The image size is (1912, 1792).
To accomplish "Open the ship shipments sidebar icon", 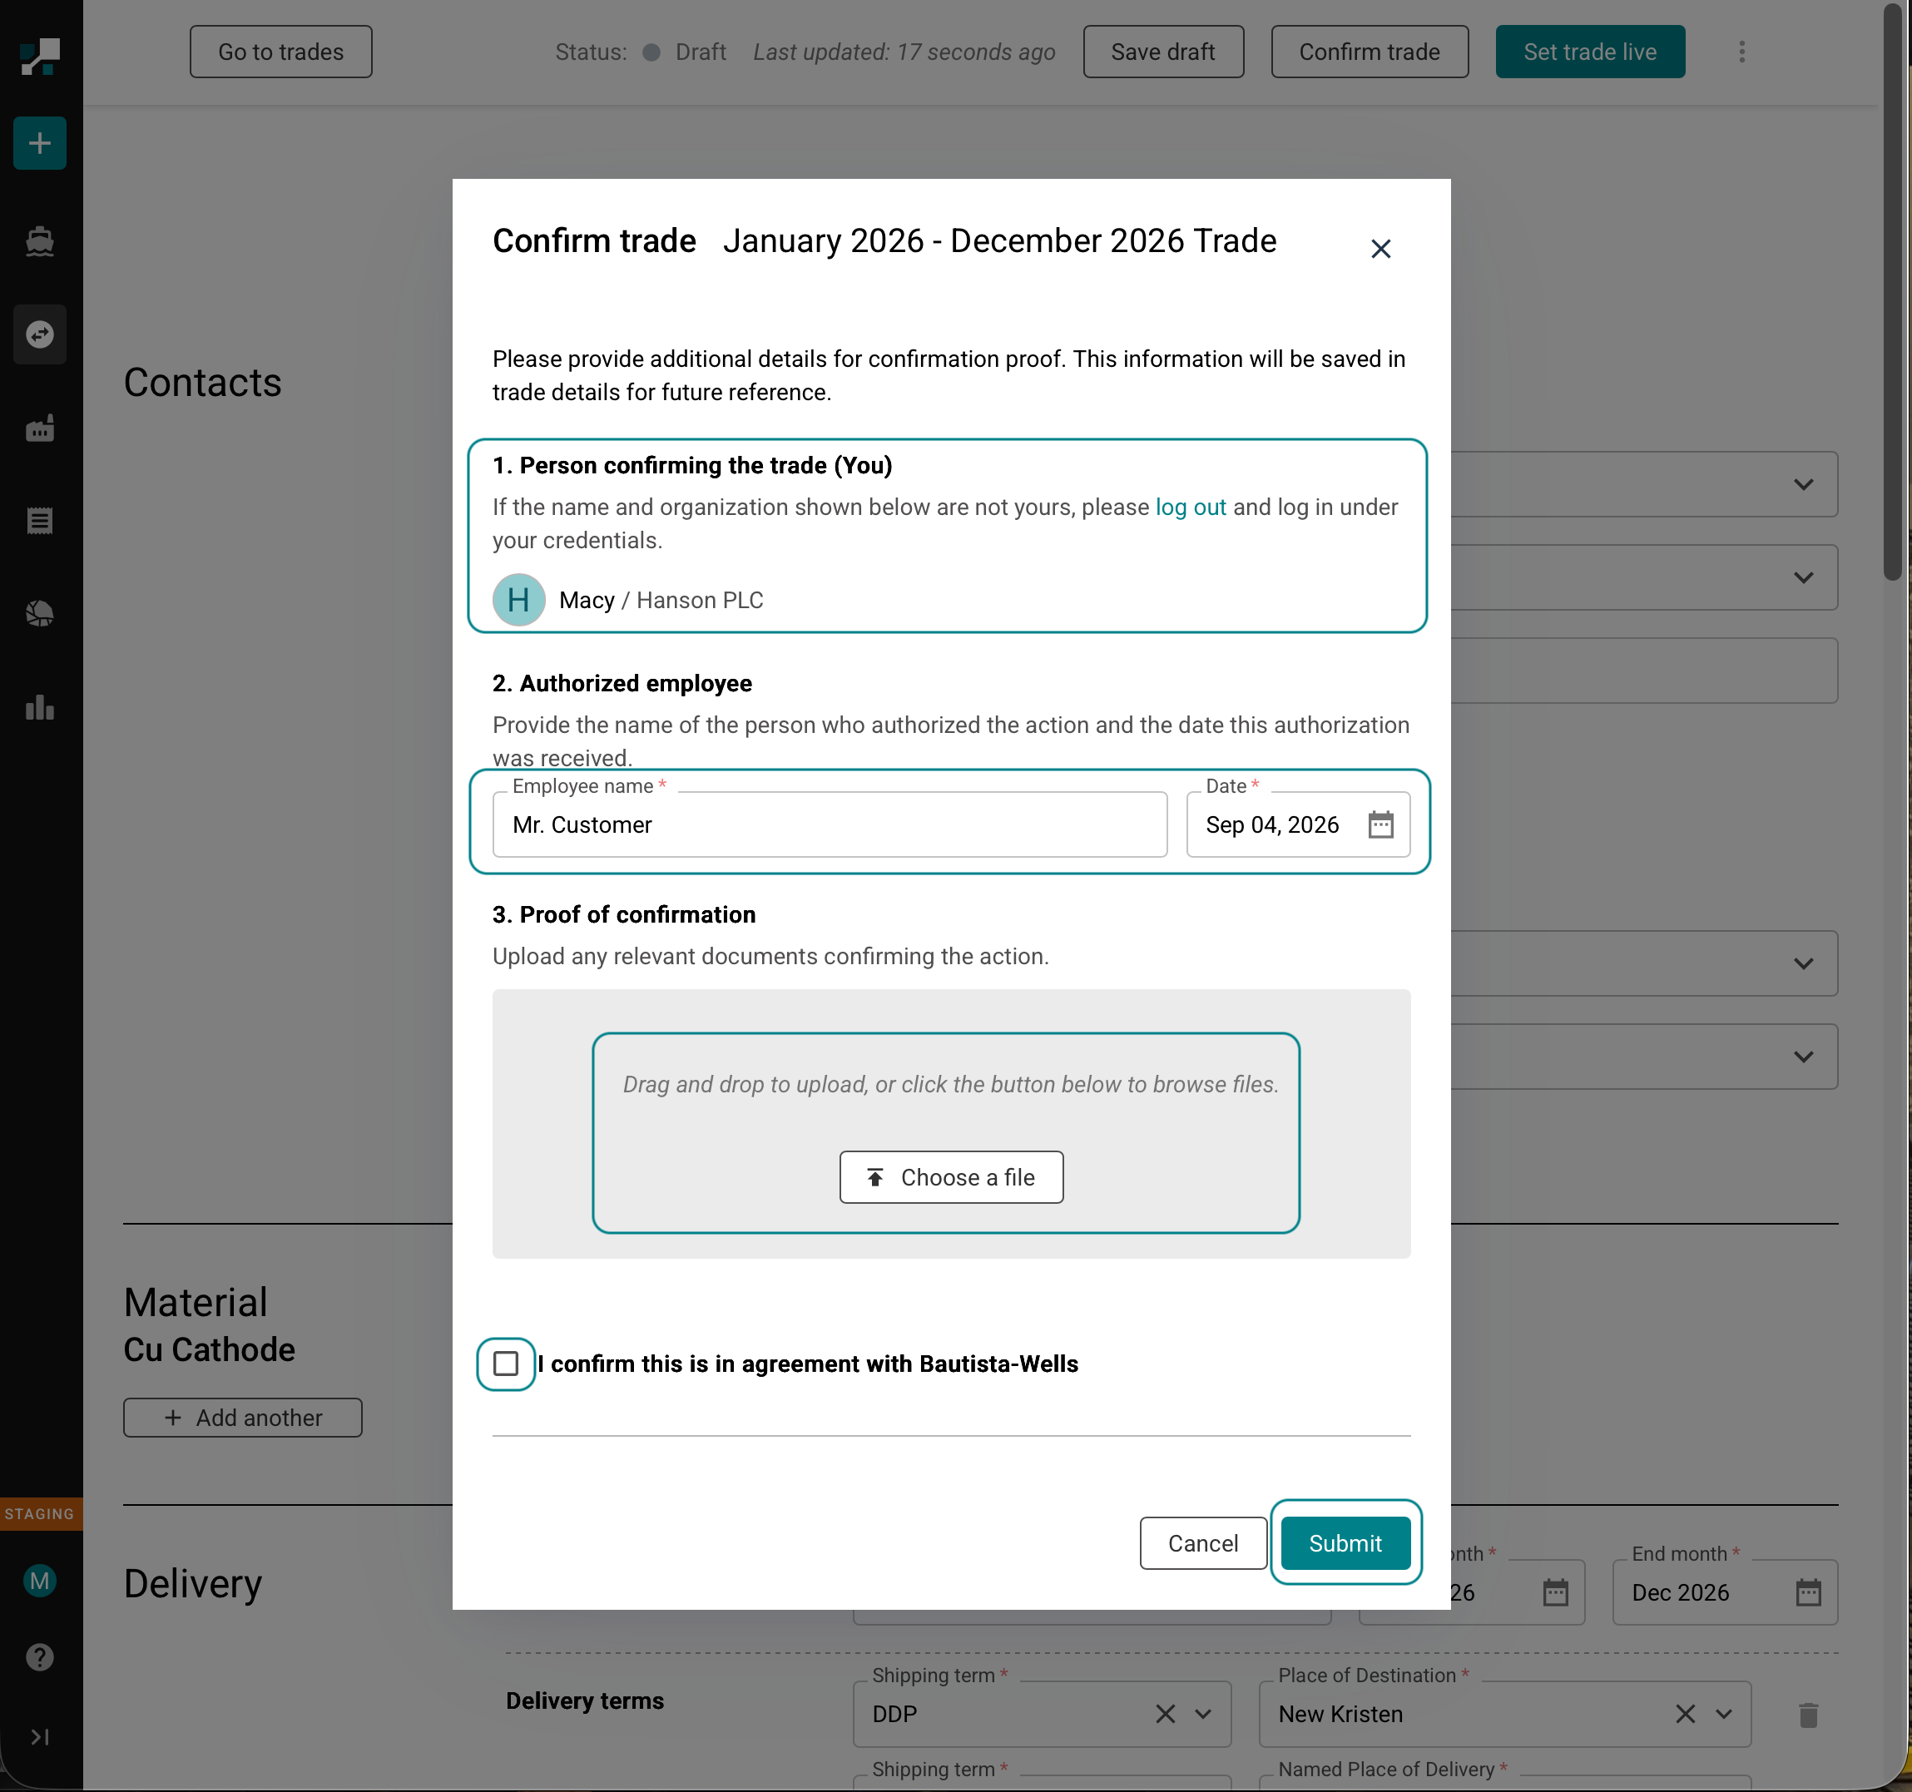I will point(39,240).
